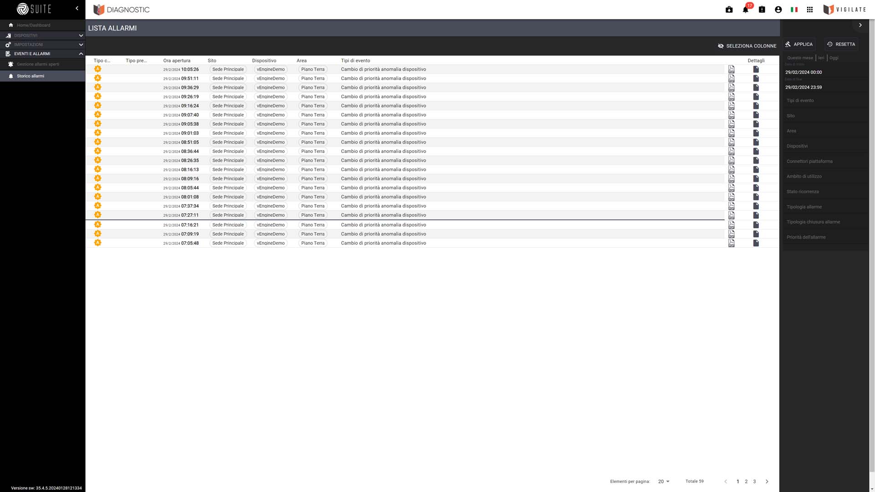875x492 pixels.
Task: Edit the start date 29/02/2024 00:00 field
Action: pos(826,72)
